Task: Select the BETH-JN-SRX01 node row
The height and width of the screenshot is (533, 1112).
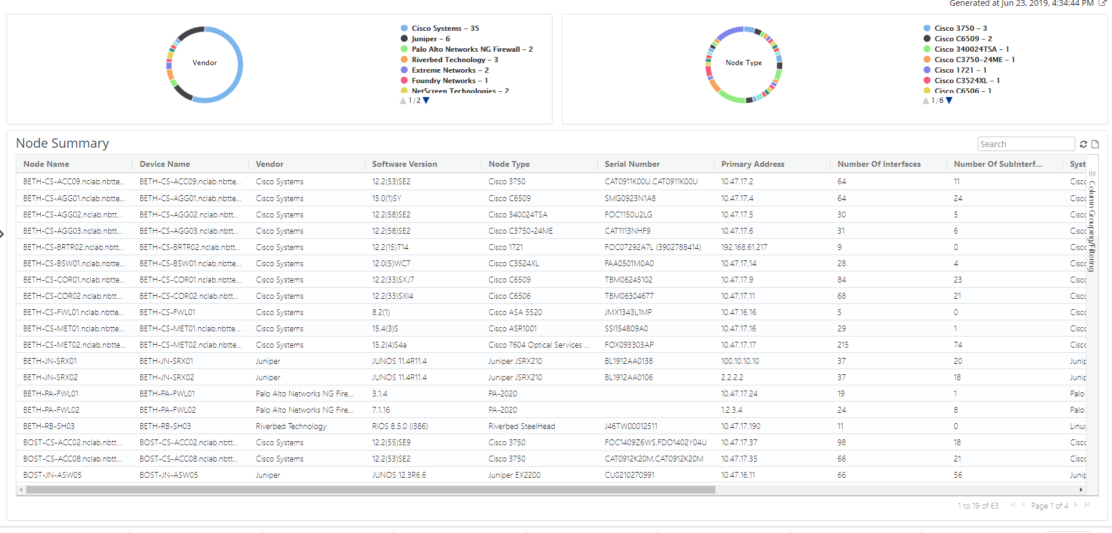Action: pos(50,361)
